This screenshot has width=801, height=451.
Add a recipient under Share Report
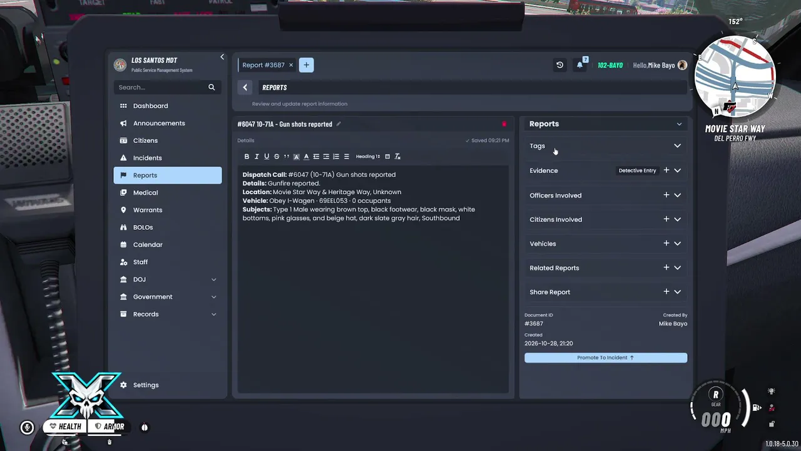pos(666,292)
